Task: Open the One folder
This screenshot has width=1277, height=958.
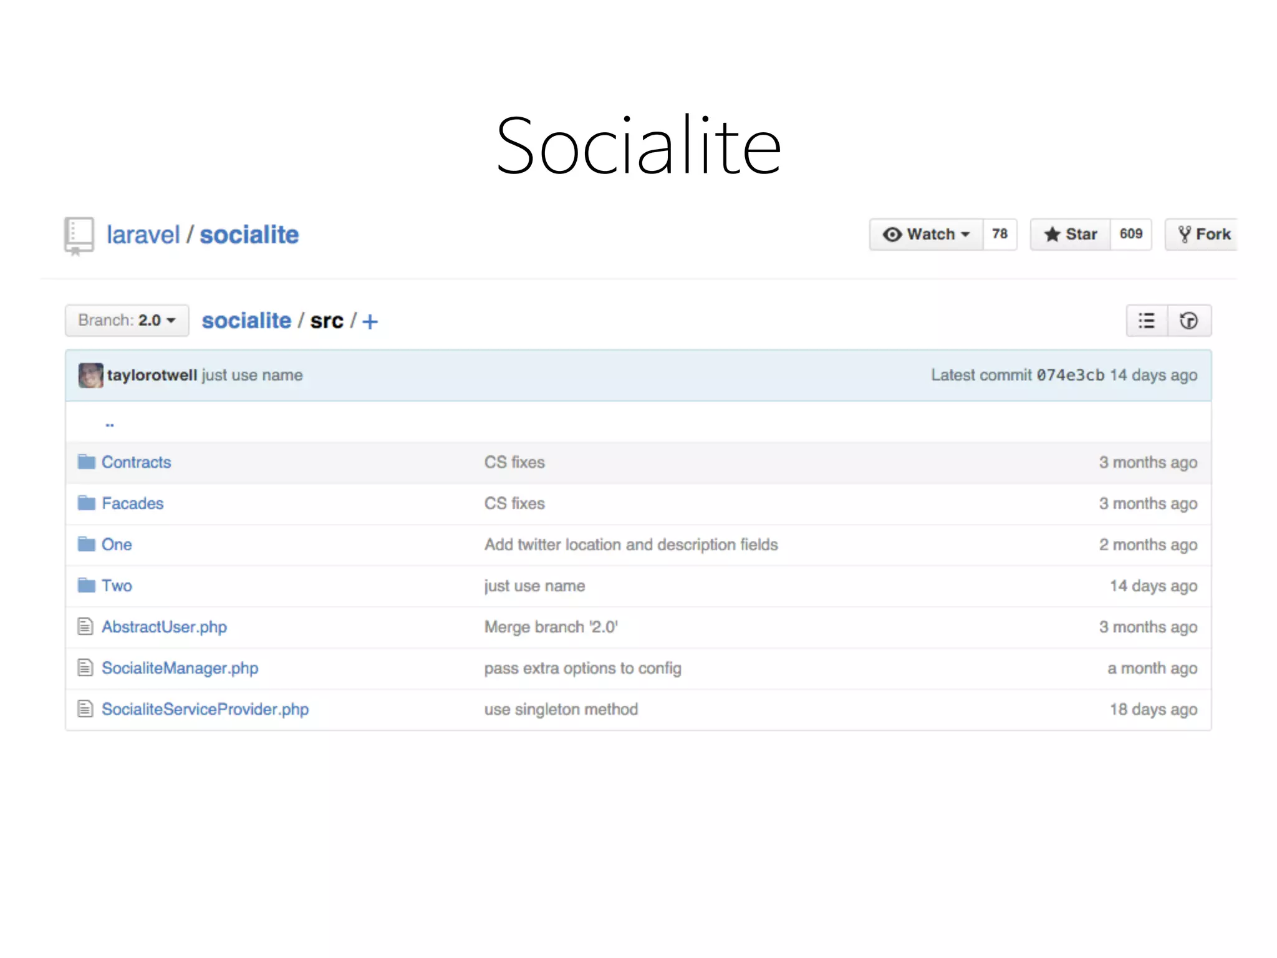Action: click(x=117, y=544)
